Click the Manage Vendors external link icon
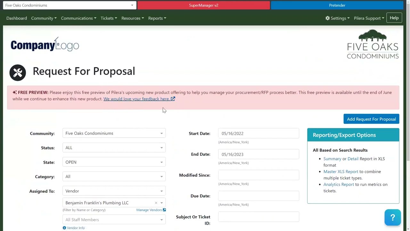Image resolution: width=410 pixels, height=231 pixels. pos(164,210)
